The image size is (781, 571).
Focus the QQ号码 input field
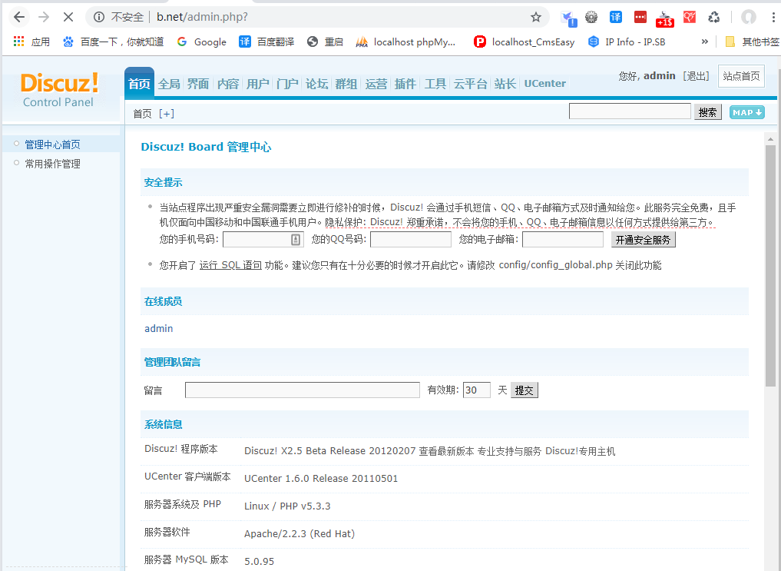coord(411,240)
